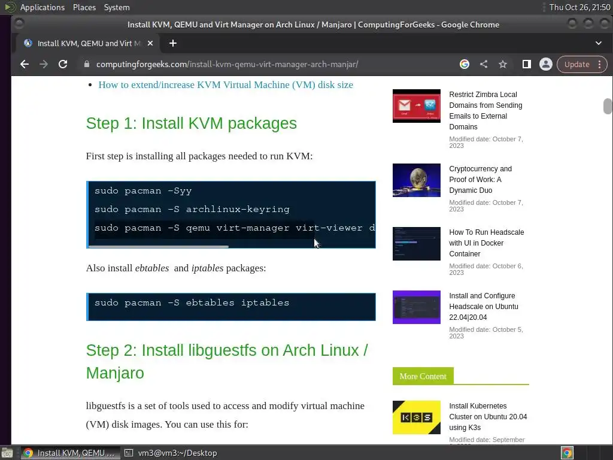Viewport: 613px width, 460px height.
Task: Open Install and Configure Headscale article
Action: pyautogui.click(x=484, y=306)
